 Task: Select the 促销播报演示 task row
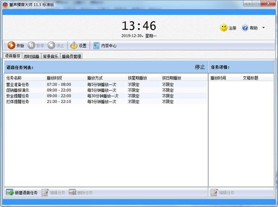(x=18, y=90)
